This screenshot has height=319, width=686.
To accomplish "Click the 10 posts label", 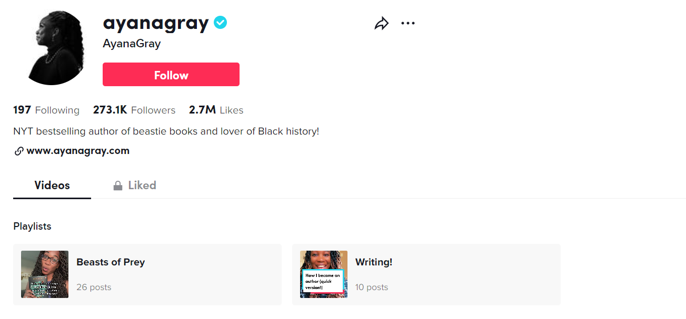I will (x=372, y=287).
